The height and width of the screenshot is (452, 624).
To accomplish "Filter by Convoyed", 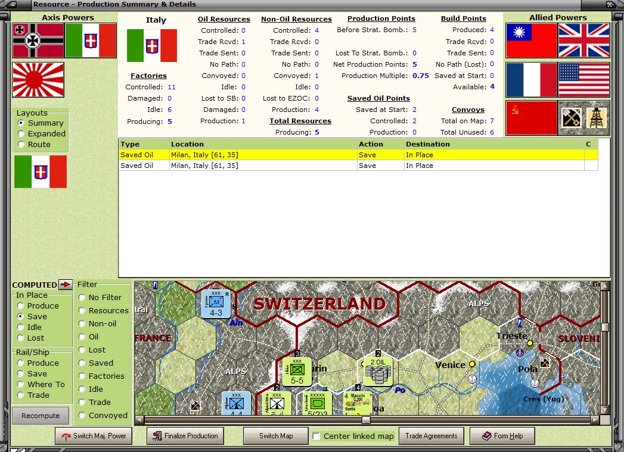I will [103, 416].
